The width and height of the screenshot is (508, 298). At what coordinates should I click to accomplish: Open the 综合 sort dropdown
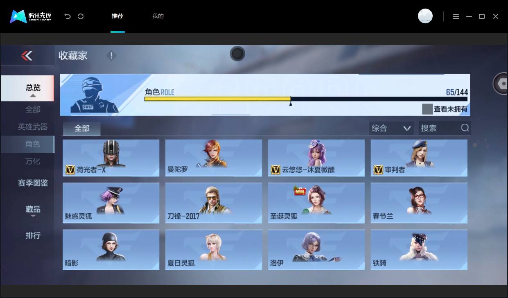point(391,128)
